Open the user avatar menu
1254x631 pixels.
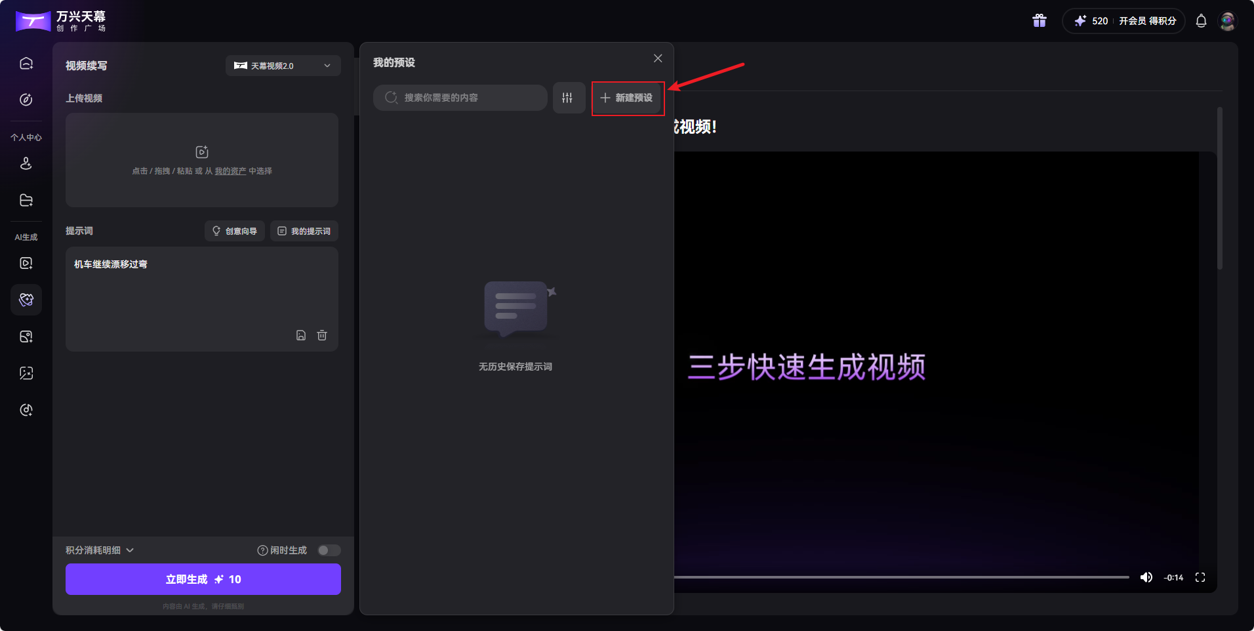click(x=1227, y=21)
